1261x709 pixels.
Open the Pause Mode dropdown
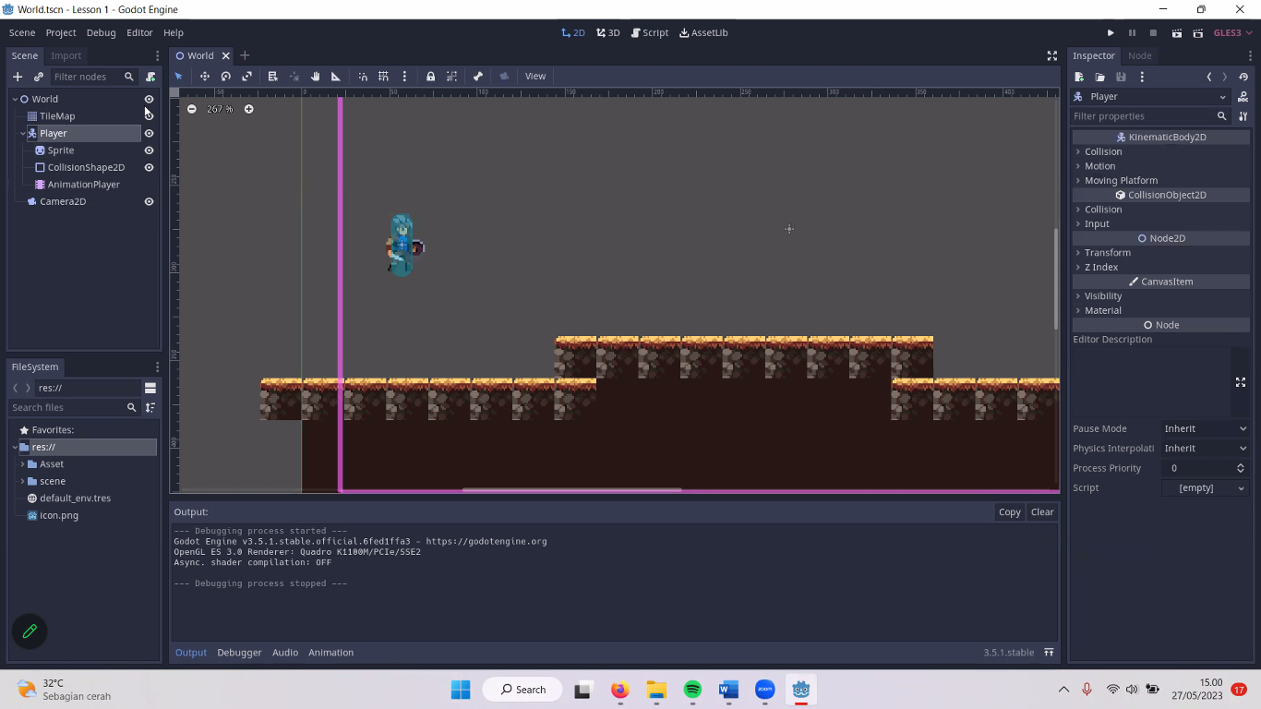pyautogui.click(x=1205, y=428)
